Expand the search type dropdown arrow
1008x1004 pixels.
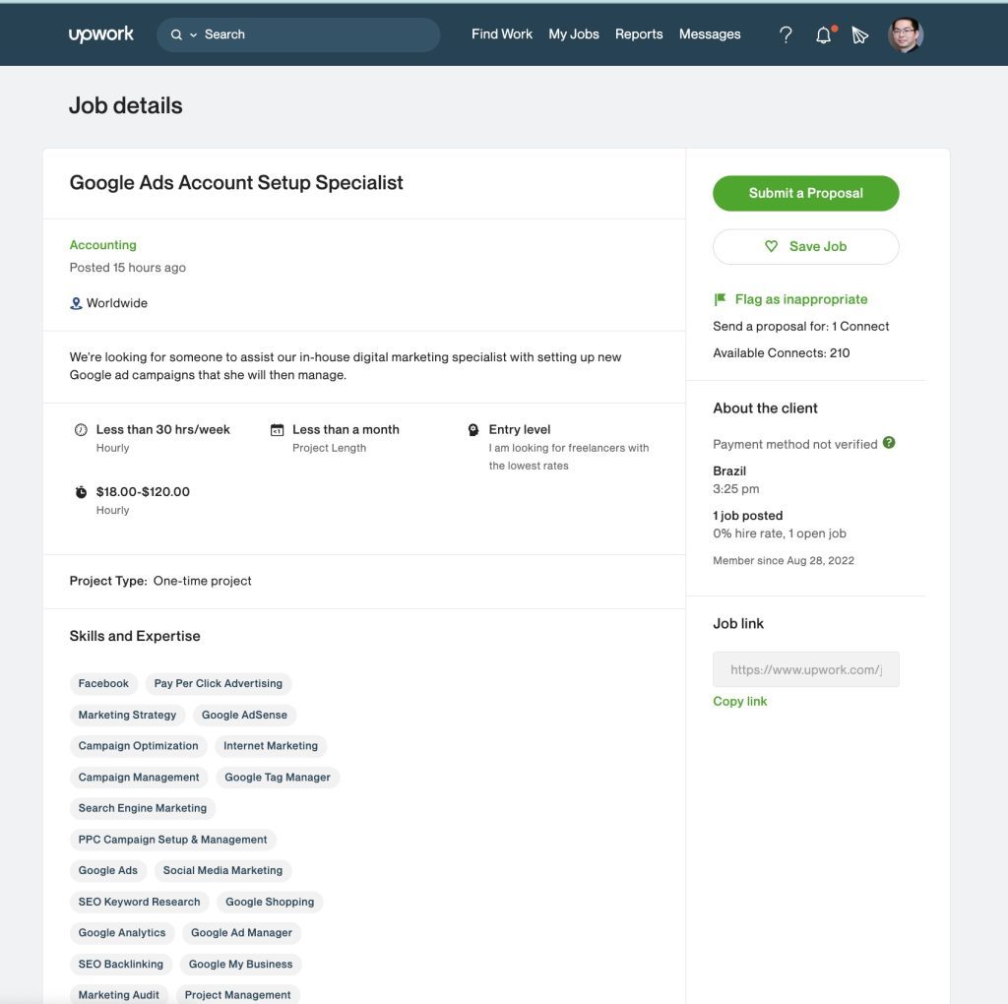pyautogui.click(x=194, y=34)
